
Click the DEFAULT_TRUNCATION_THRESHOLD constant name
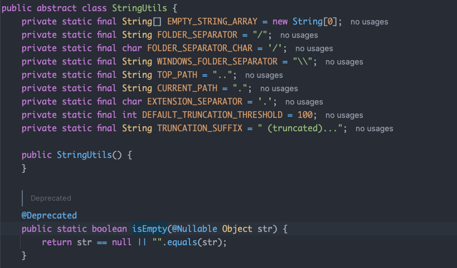(x=212, y=115)
